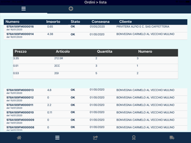Image resolution: width=191 pixels, height=143 pixels.
Task: Click client PRIVITERA ALFIO E C. SAS CAFFETTERIA
Action: click(143, 26)
